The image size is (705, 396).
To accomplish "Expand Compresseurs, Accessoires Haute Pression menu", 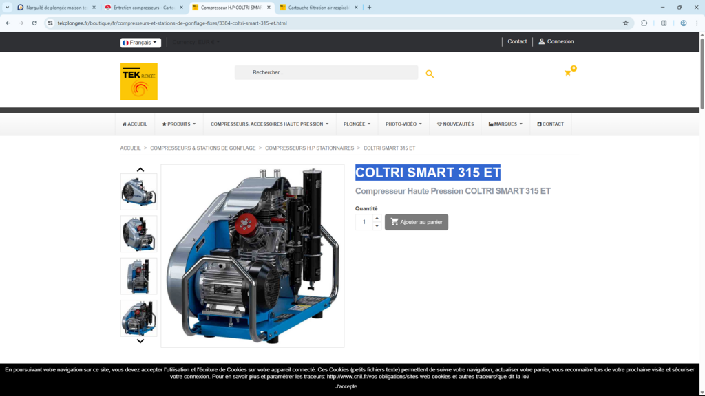I will tap(270, 124).
